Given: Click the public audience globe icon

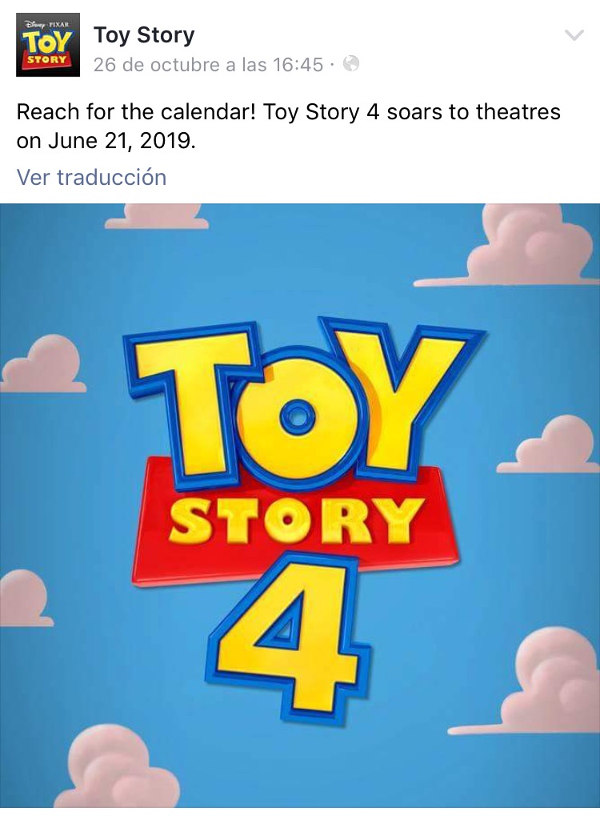Looking at the screenshot, I should coord(350,64).
